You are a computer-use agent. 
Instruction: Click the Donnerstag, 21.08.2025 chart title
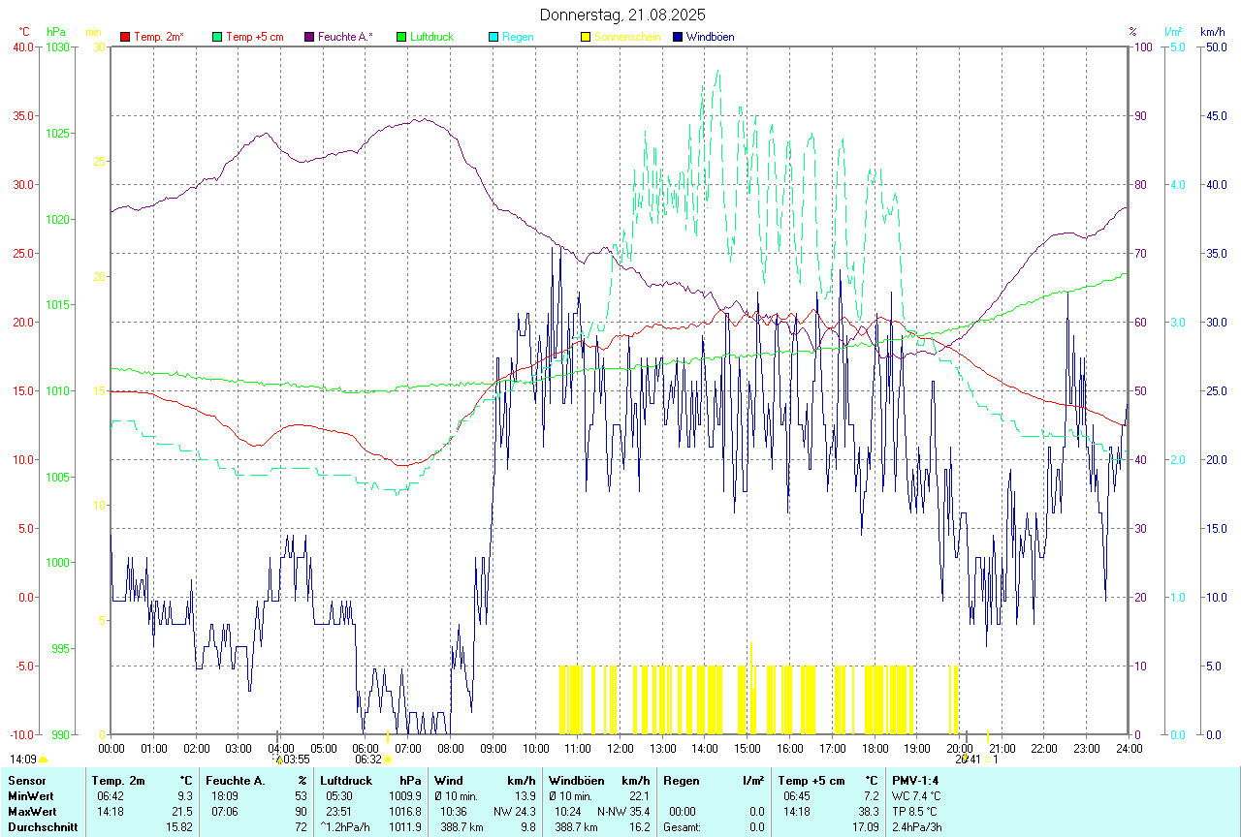click(x=621, y=15)
